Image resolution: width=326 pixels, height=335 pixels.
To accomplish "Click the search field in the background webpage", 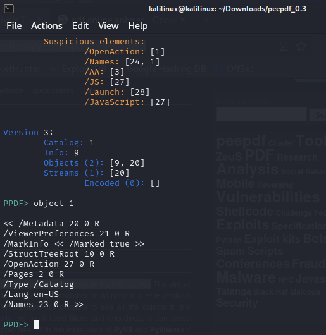I will pyautogui.click(x=261, y=114).
